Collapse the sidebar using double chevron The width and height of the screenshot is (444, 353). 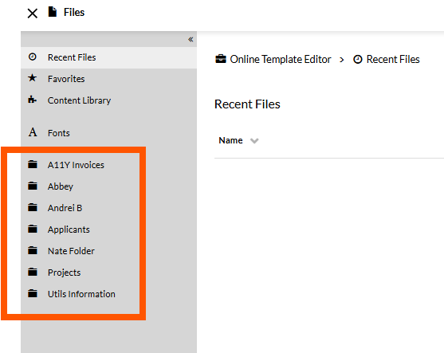click(x=191, y=39)
